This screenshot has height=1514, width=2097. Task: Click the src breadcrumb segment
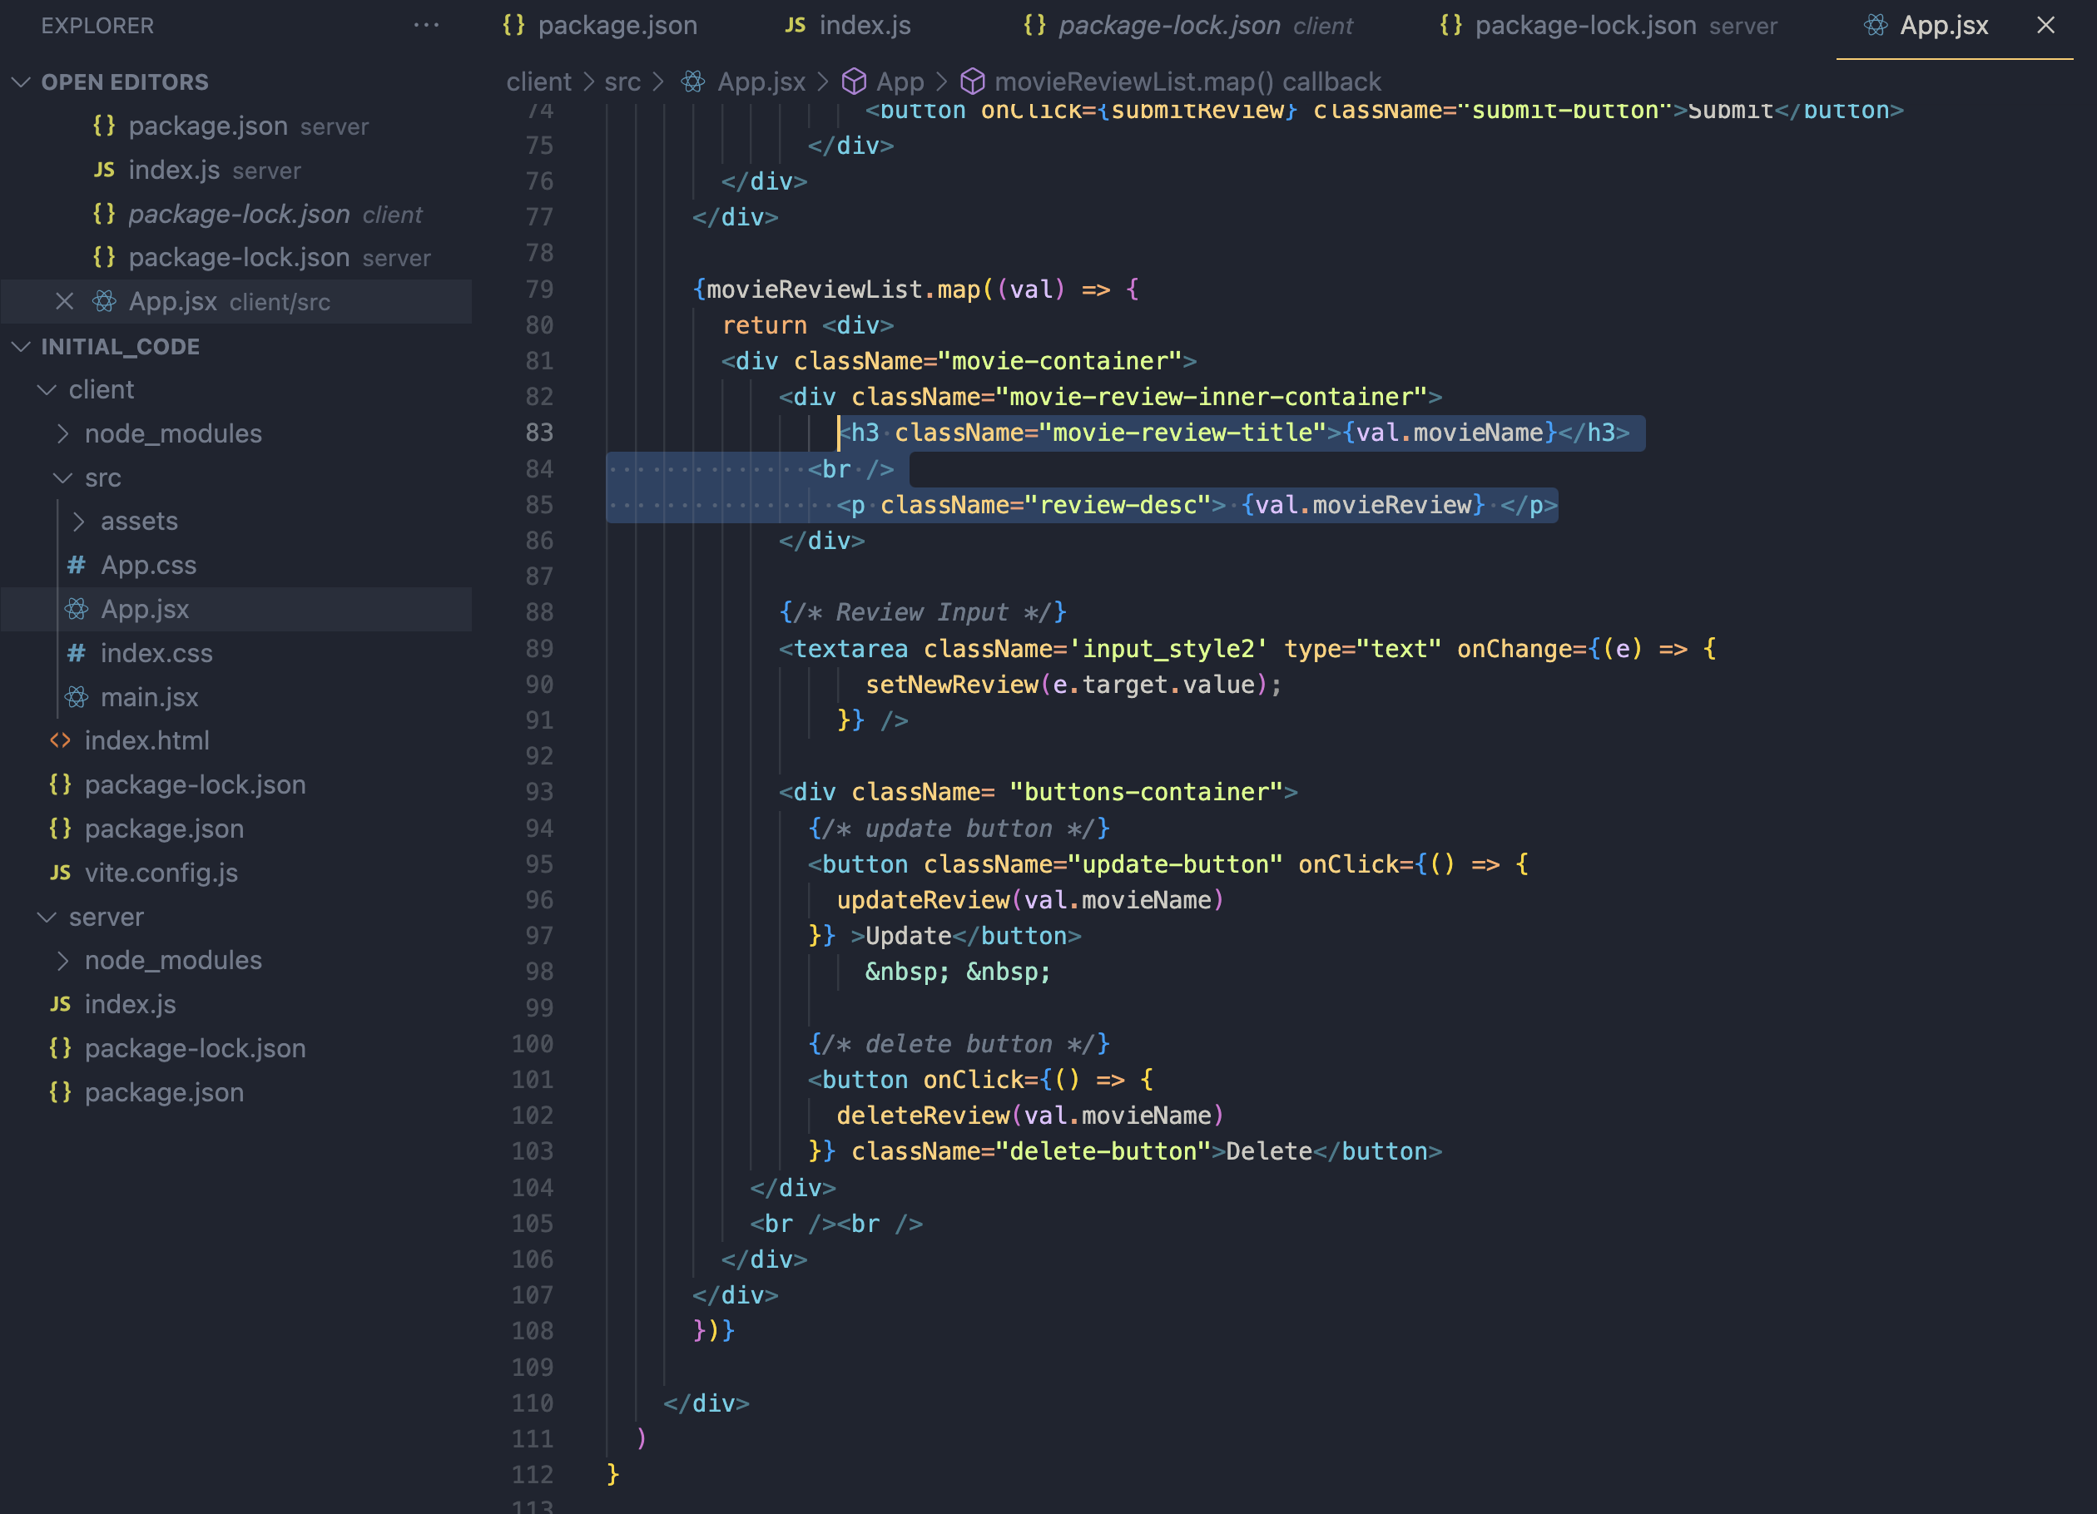pyautogui.click(x=622, y=82)
